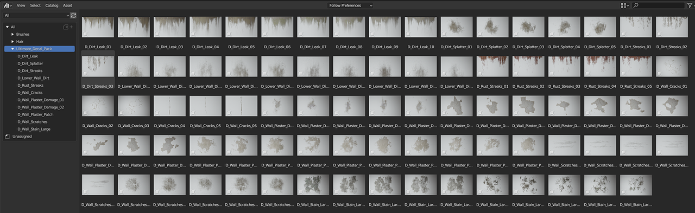
Task: Refresh the asset library list
Action: click(73, 16)
